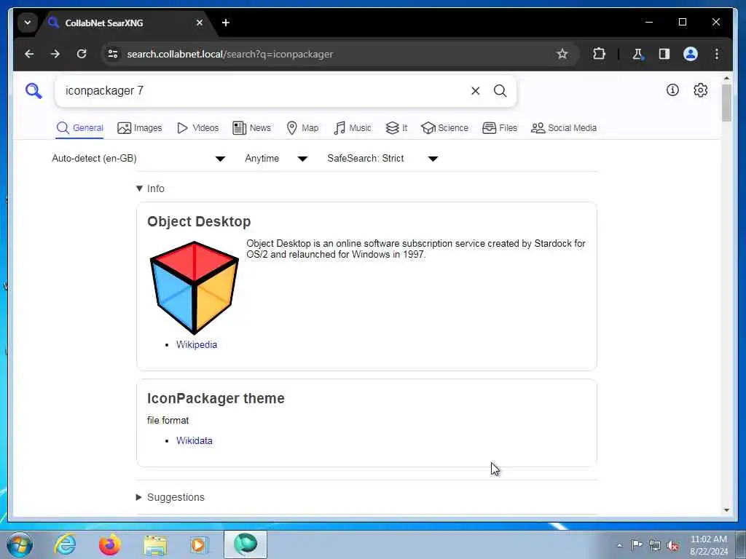Show hidden system tray icons
The width and height of the screenshot is (746, 559).
click(619, 546)
